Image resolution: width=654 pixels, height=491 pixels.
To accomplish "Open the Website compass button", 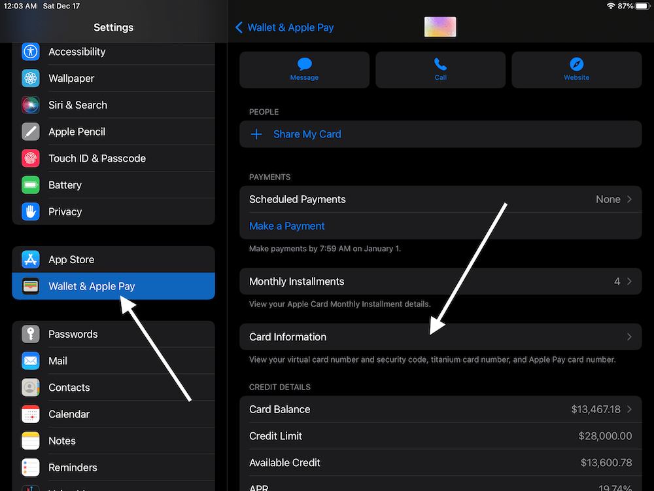I will pos(576,70).
